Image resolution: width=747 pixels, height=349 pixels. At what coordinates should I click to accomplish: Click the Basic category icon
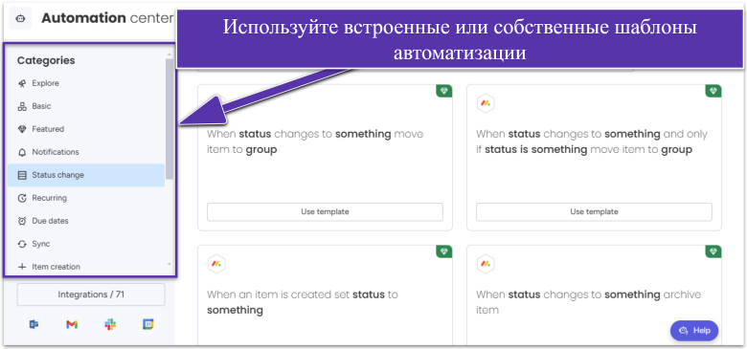pos(22,106)
